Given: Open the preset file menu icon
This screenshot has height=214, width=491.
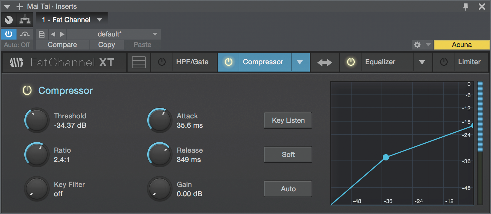Looking at the screenshot, I should tap(42, 34).
